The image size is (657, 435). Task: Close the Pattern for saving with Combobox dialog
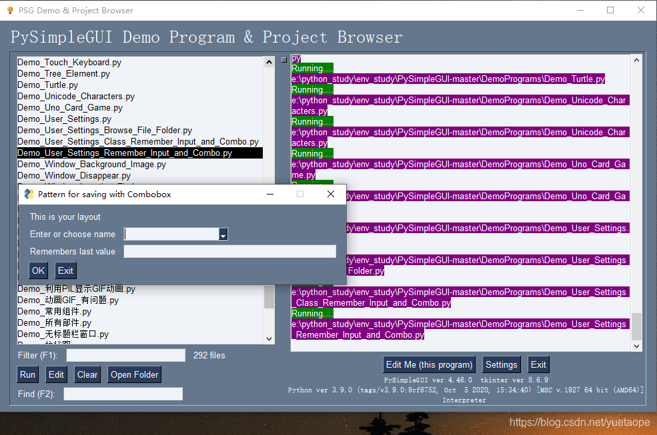pyautogui.click(x=331, y=194)
